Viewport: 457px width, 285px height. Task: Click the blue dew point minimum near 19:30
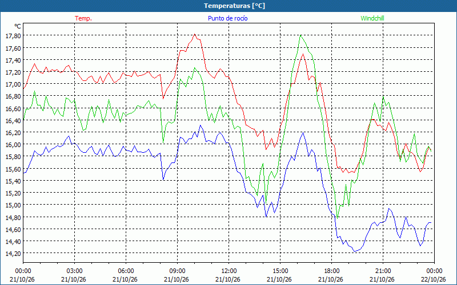(354, 251)
